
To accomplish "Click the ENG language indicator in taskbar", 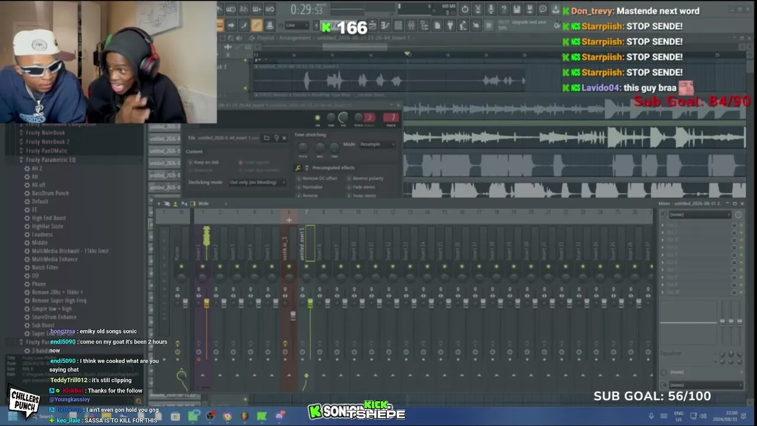I will pos(679,415).
